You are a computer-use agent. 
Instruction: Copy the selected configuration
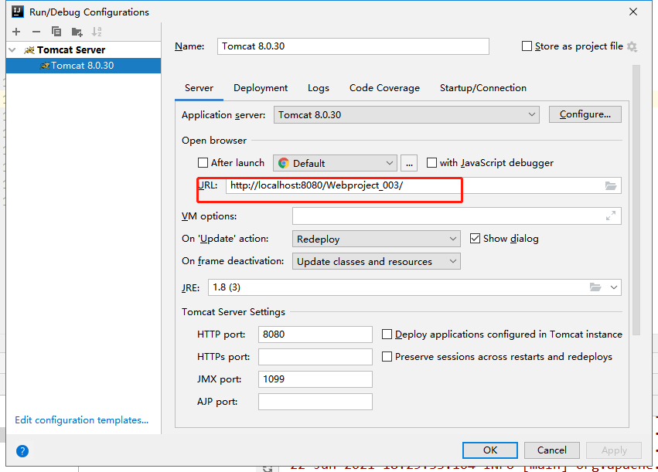click(x=56, y=32)
